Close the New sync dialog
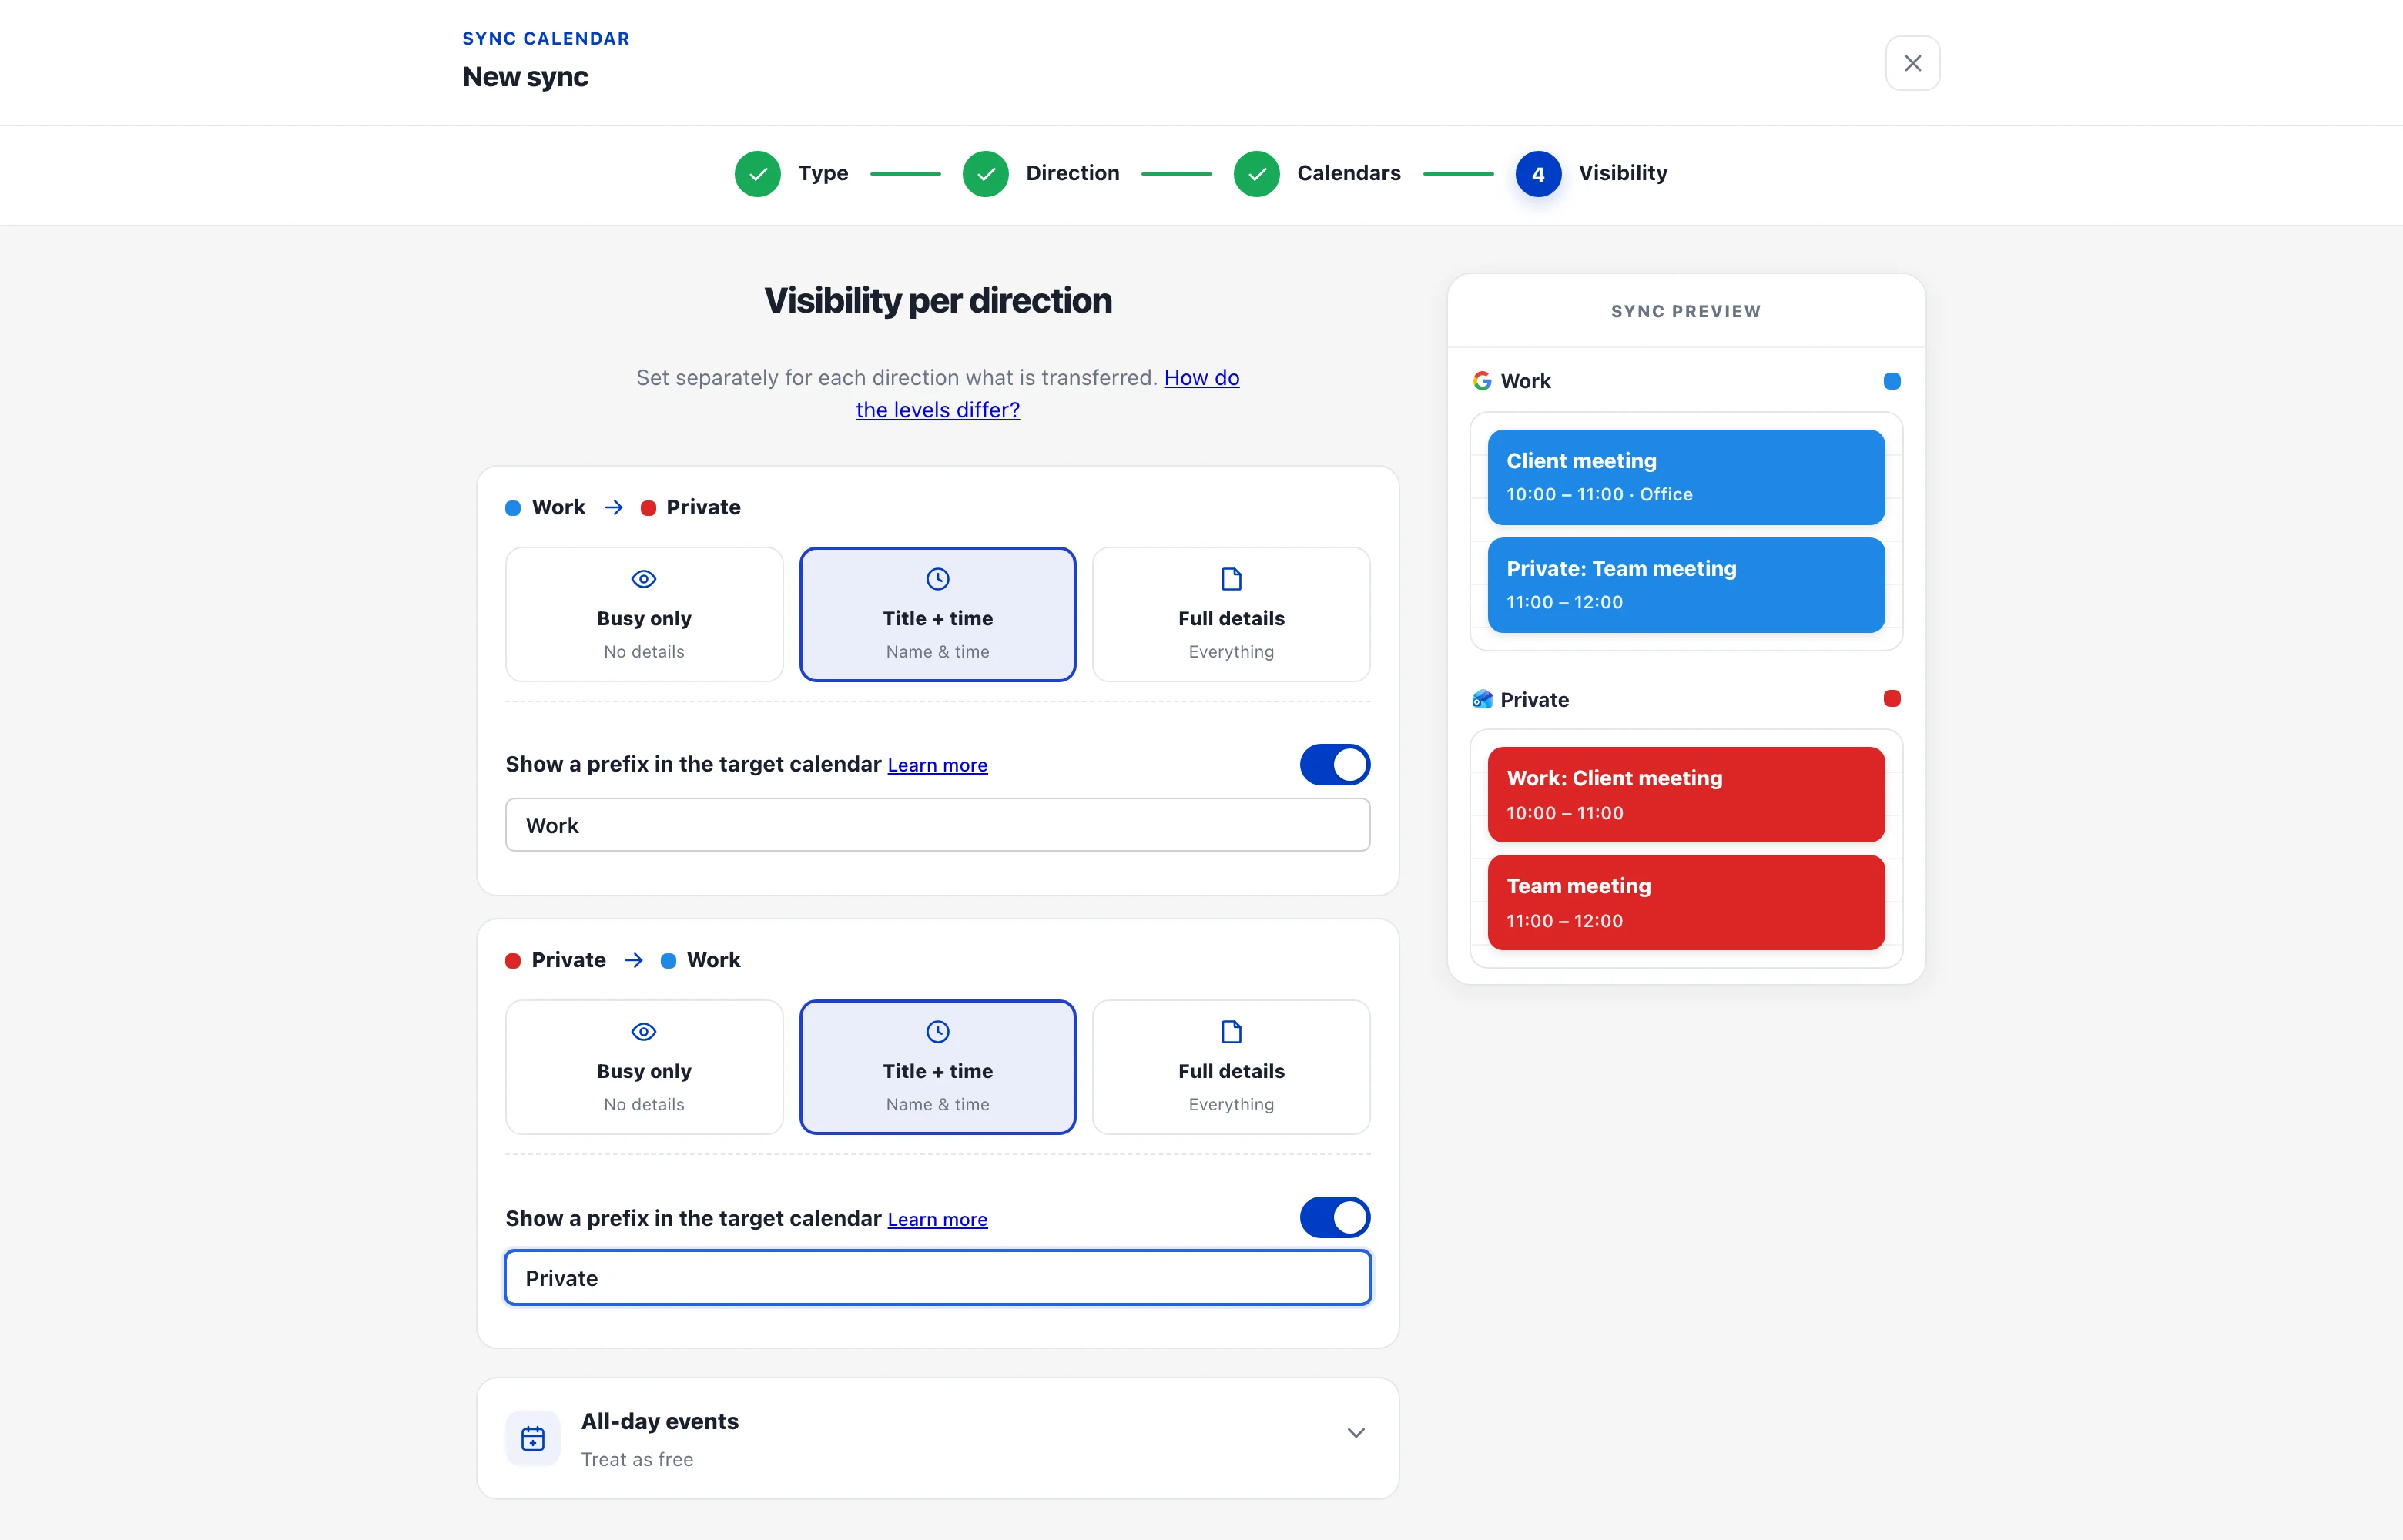The width and height of the screenshot is (2403, 1540). [1912, 63]
